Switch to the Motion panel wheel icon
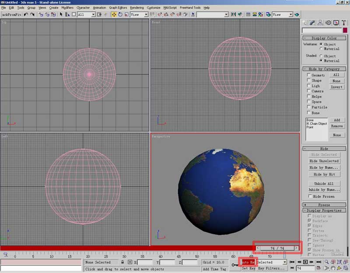The width and height of the screenshot is (350, 273). 329,23
